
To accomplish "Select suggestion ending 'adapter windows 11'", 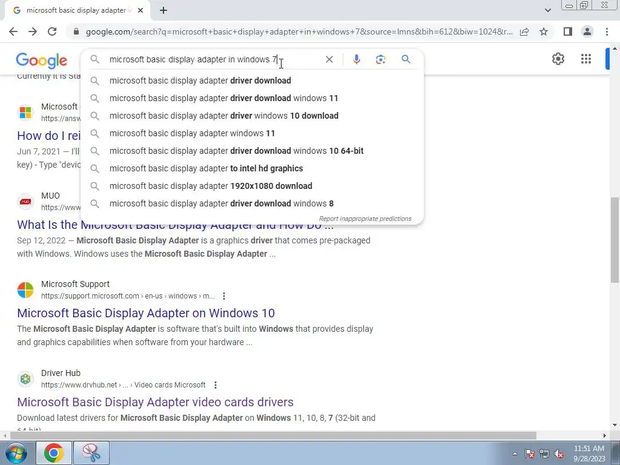I will pos(252,133).
